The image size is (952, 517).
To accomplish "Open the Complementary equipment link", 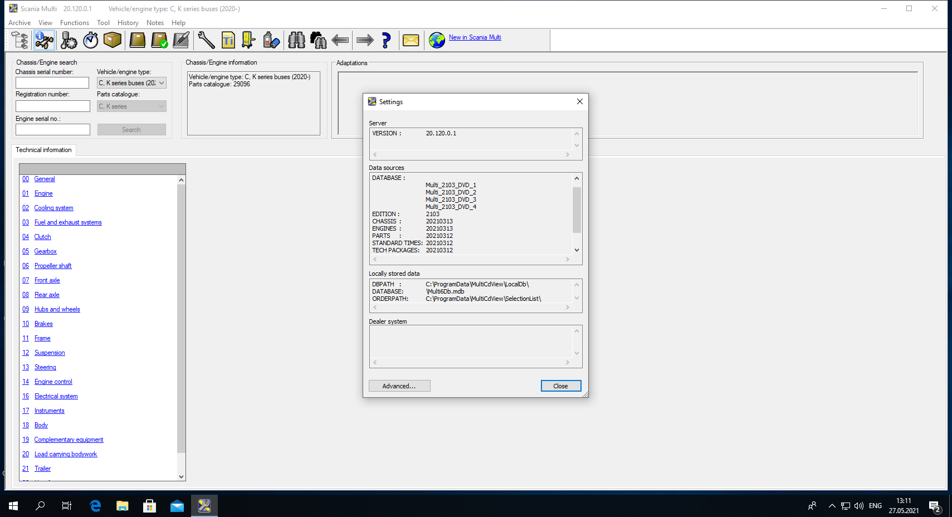I will pyautogui.click(x=69, y=440).
